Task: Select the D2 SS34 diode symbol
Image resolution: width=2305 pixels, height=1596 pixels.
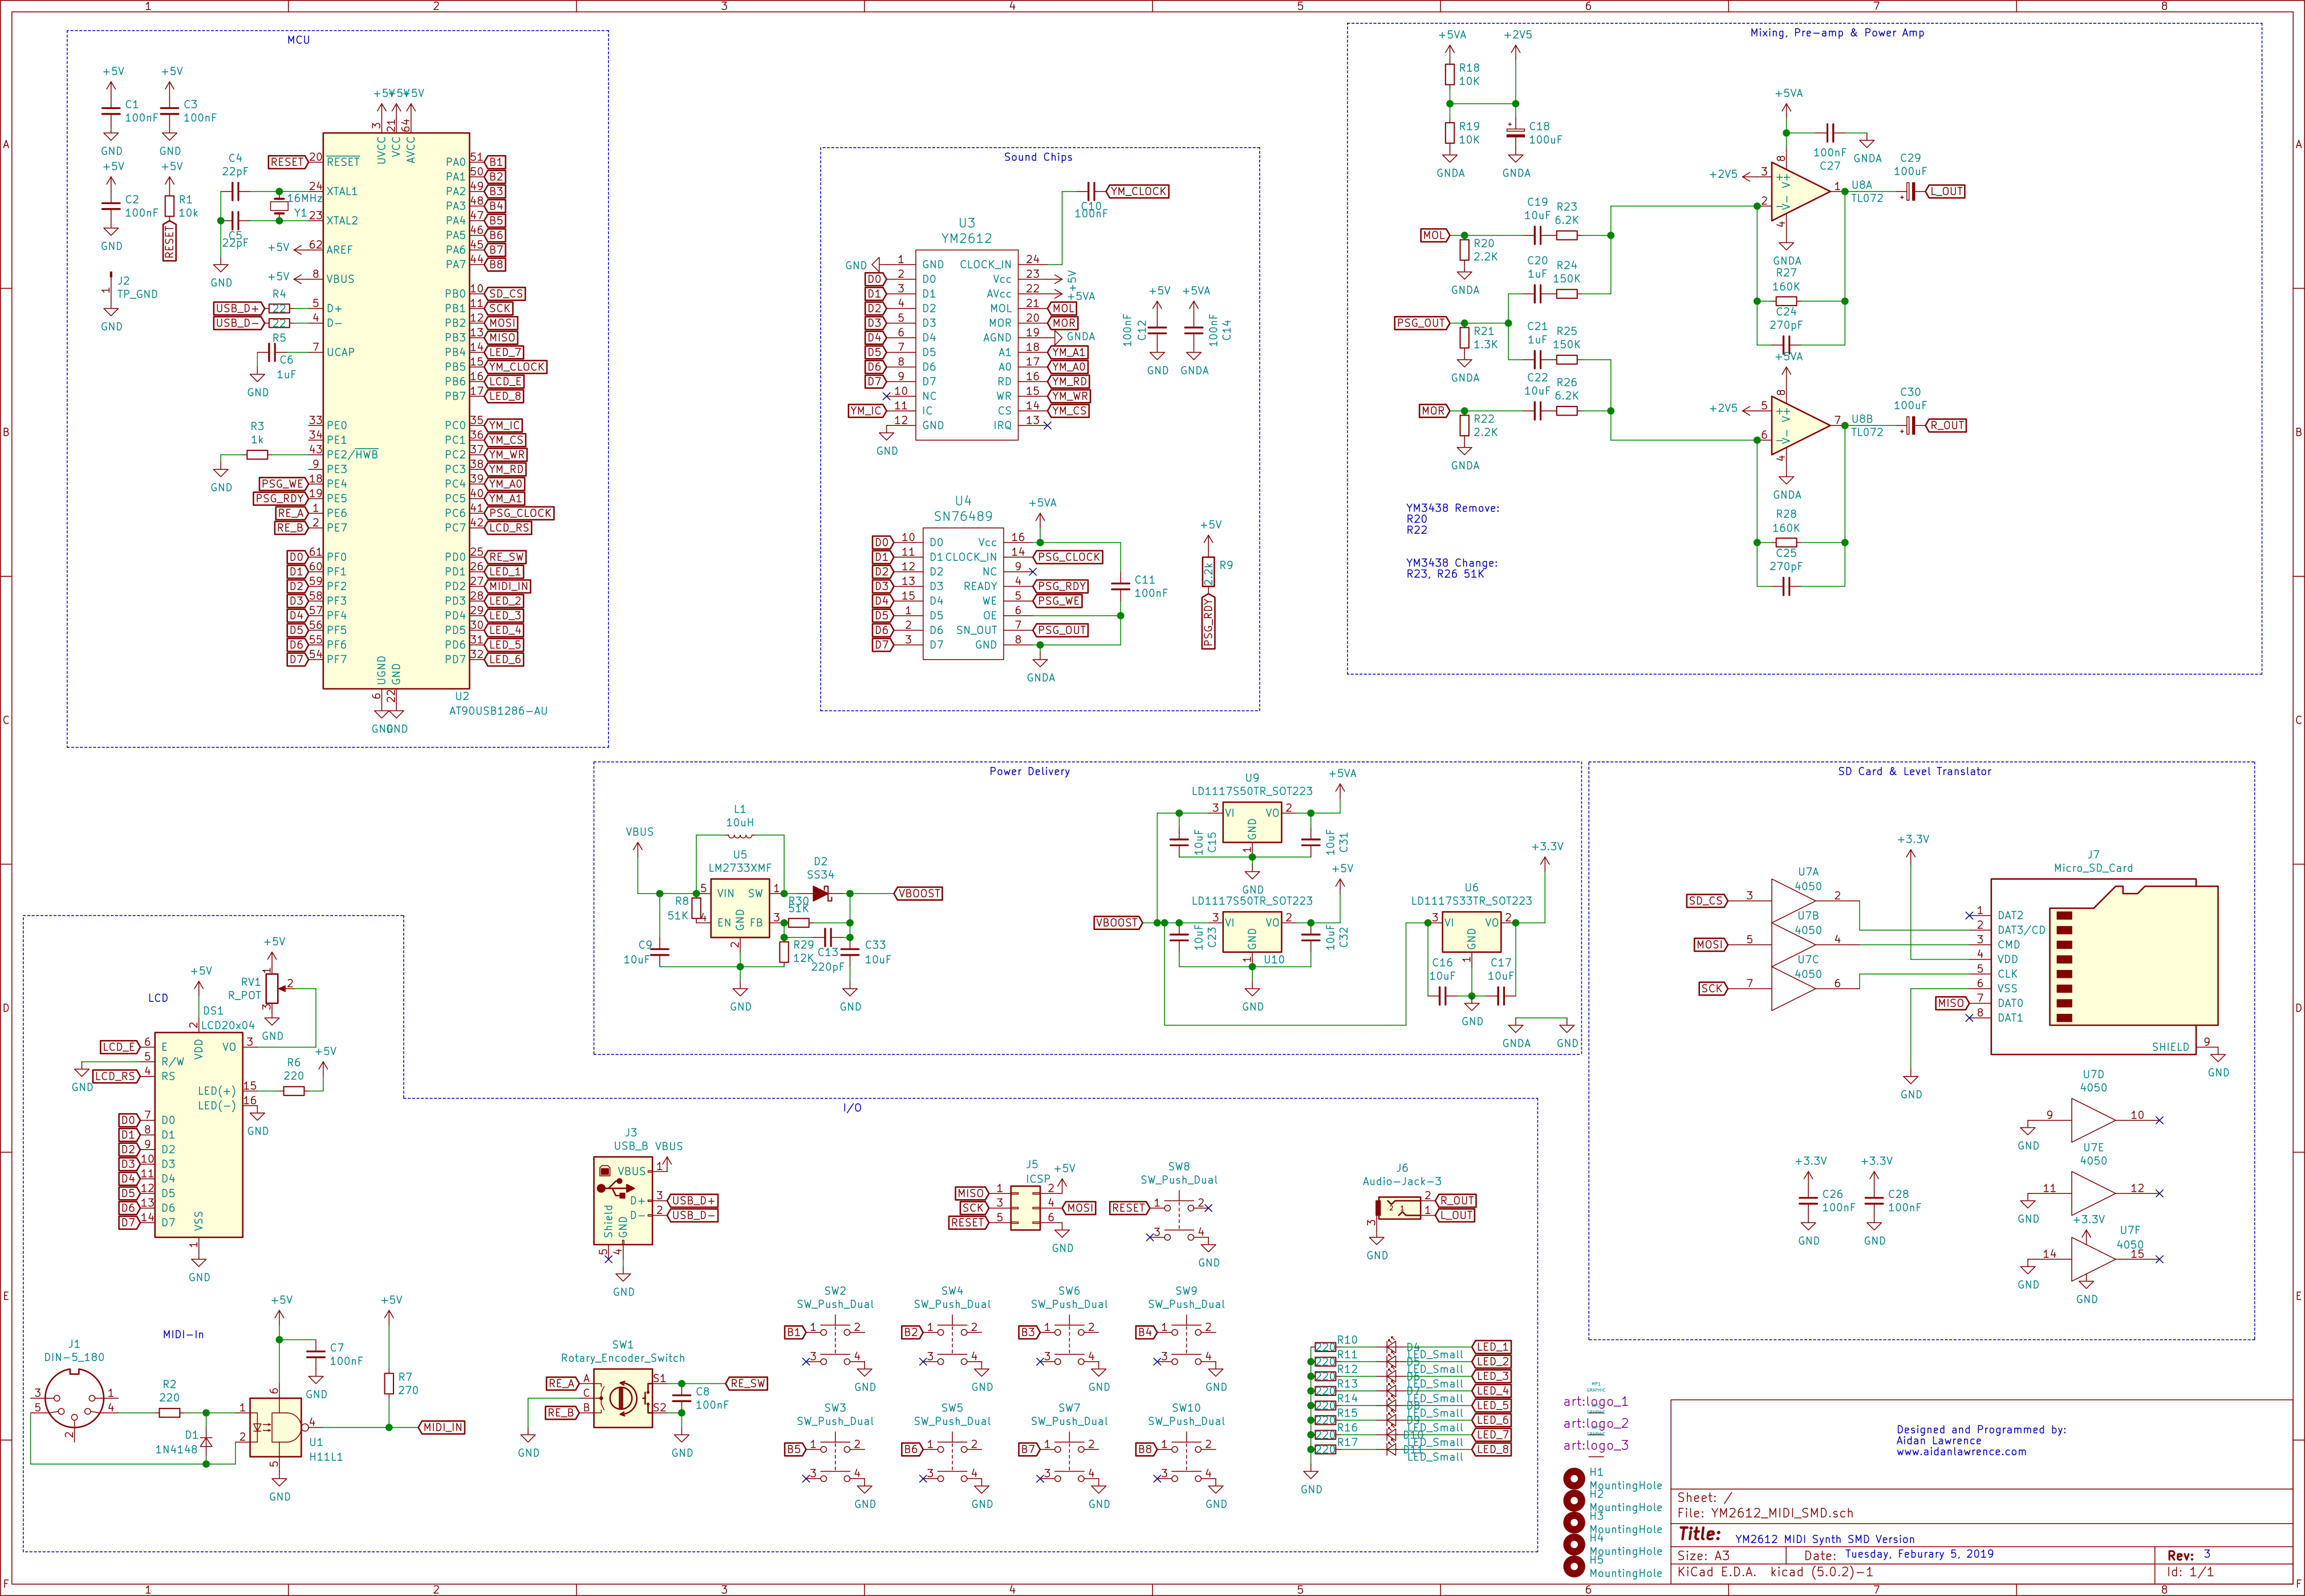Action: tap(821, 893)
